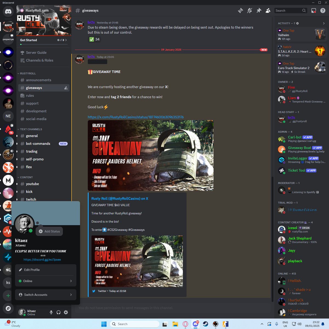Click the chat scrollbar
Screen dimensions: 329x329
click(x=272, y=239)
